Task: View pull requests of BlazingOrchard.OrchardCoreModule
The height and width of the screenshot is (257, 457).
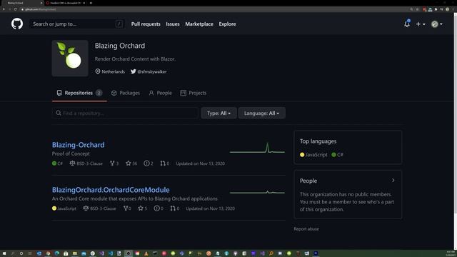Action: coord(175,208)
